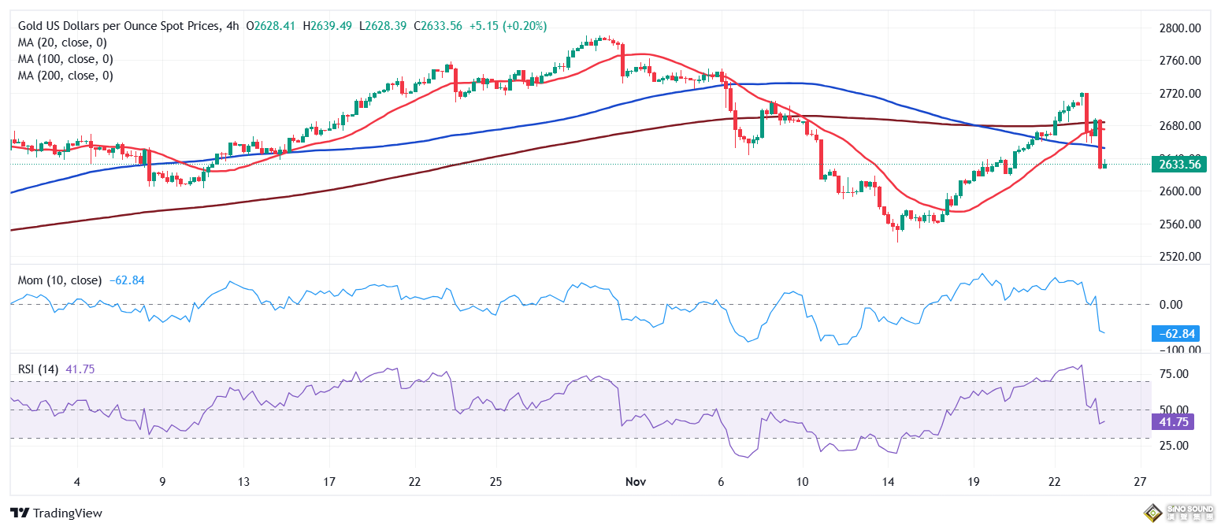This screenshot has width=1221, height=530.
Task: Click the 2760.00 price axis label
Action: 1180,61
